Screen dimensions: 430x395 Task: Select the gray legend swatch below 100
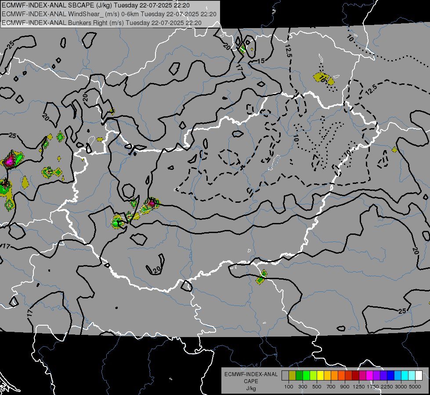point(285,376)
